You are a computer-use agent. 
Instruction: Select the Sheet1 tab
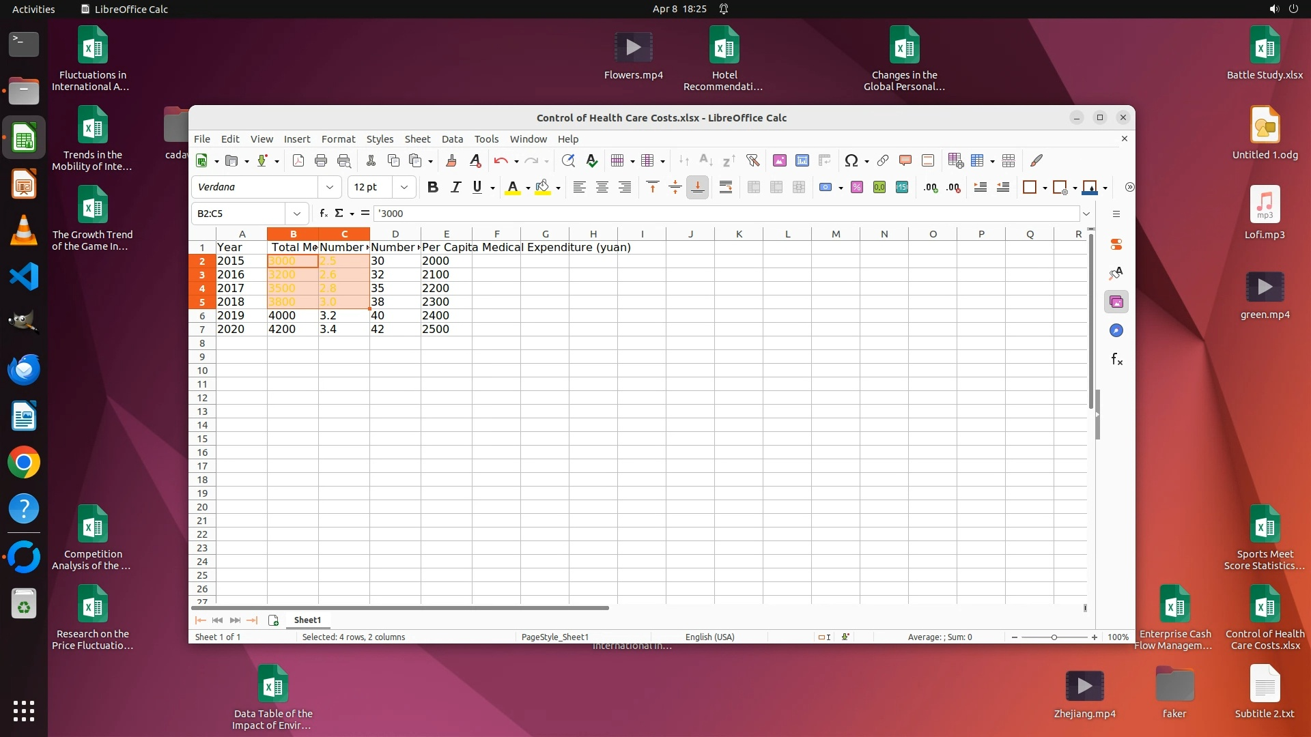tap(307, 620)
